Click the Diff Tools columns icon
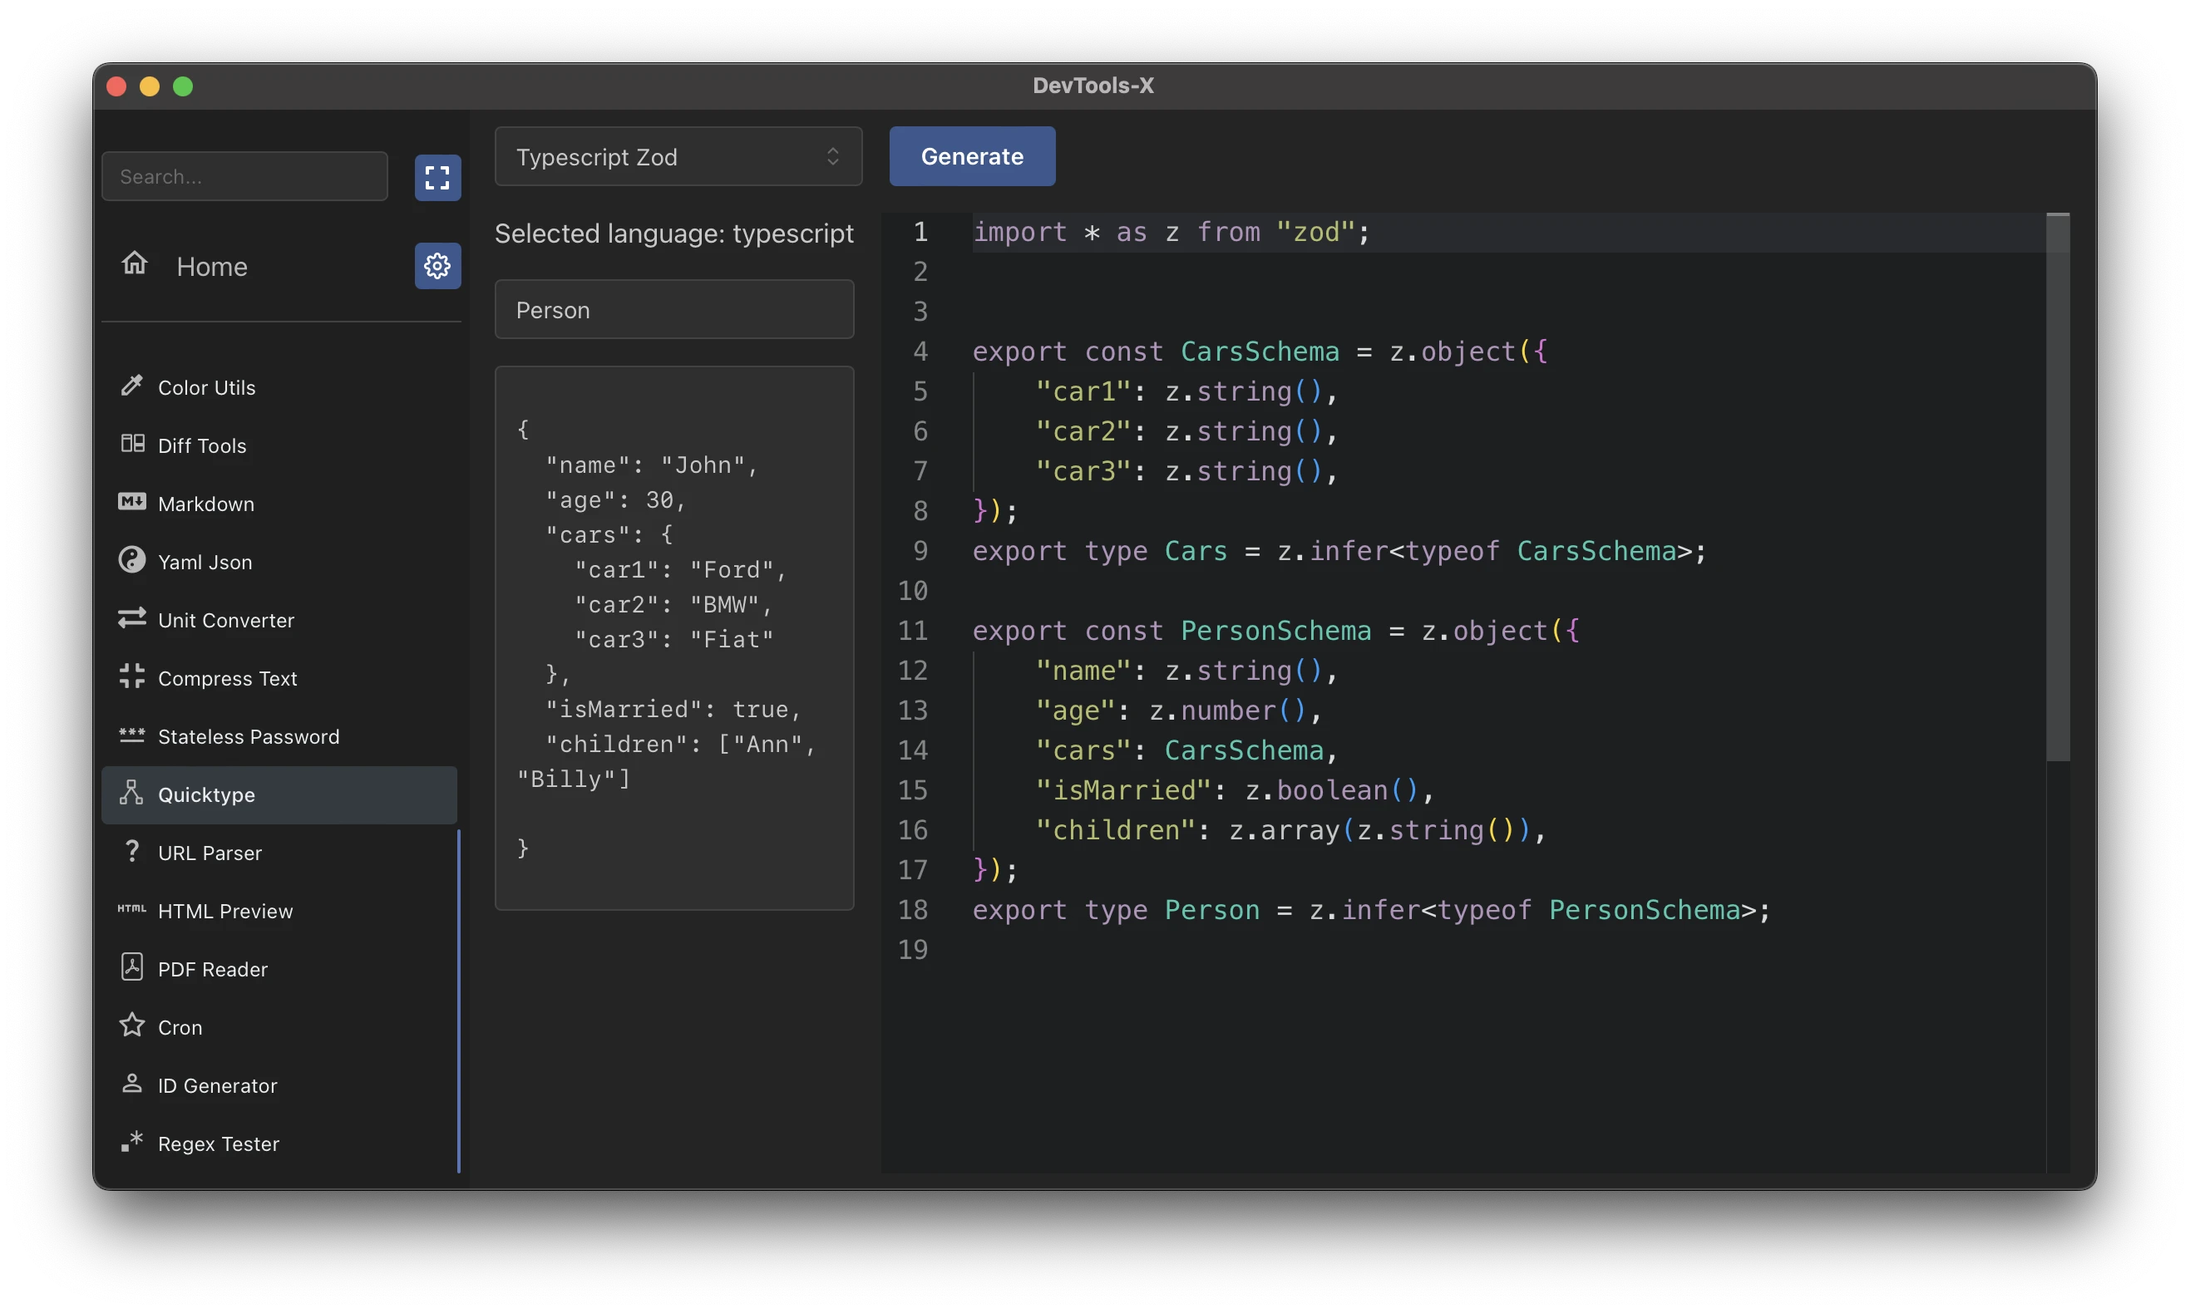The height and width of the screenshot is (1313, 2190). tap(132, 444)
